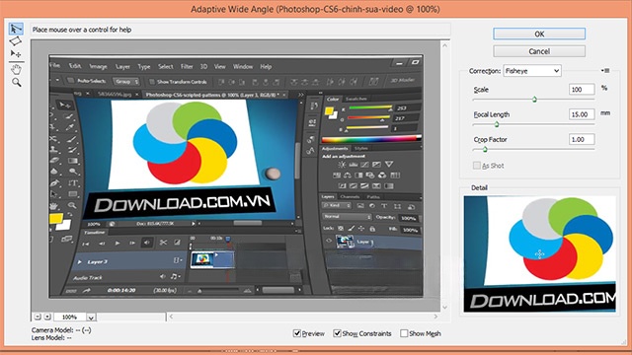Click the 100% zoom level field
Screen dimensions: 632x355
point(70,318)
